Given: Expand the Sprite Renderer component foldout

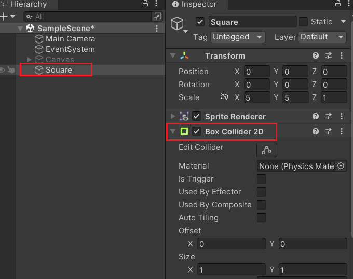Looking at the screenshot, I should 173,116.
